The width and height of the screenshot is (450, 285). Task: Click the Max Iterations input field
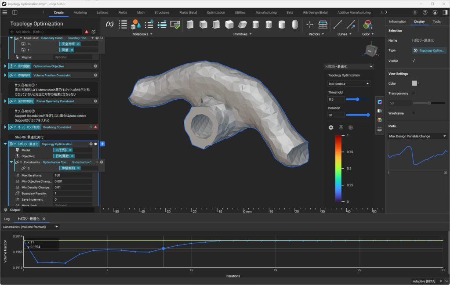tap(73, 175)
